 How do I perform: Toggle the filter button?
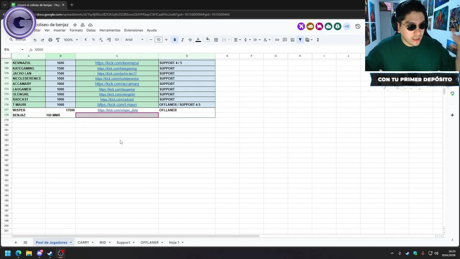pyautogui.click(x=300, y=40)
